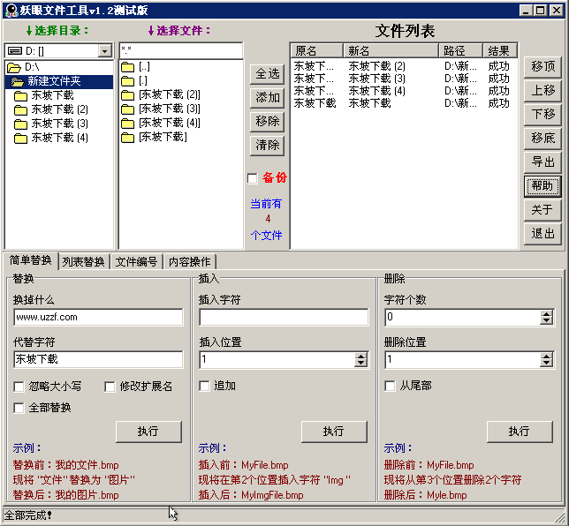Select row with new name 东坡下载 (3)
569x526 pixels.
coord(405,79)
